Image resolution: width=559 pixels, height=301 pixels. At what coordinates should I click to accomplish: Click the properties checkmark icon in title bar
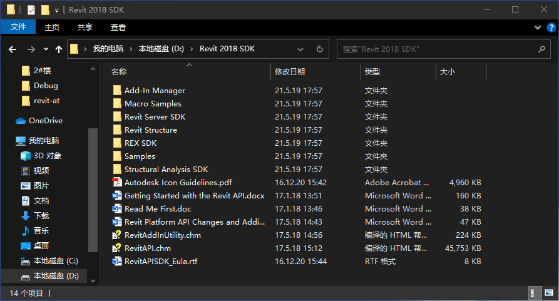[x=31, y=10]
